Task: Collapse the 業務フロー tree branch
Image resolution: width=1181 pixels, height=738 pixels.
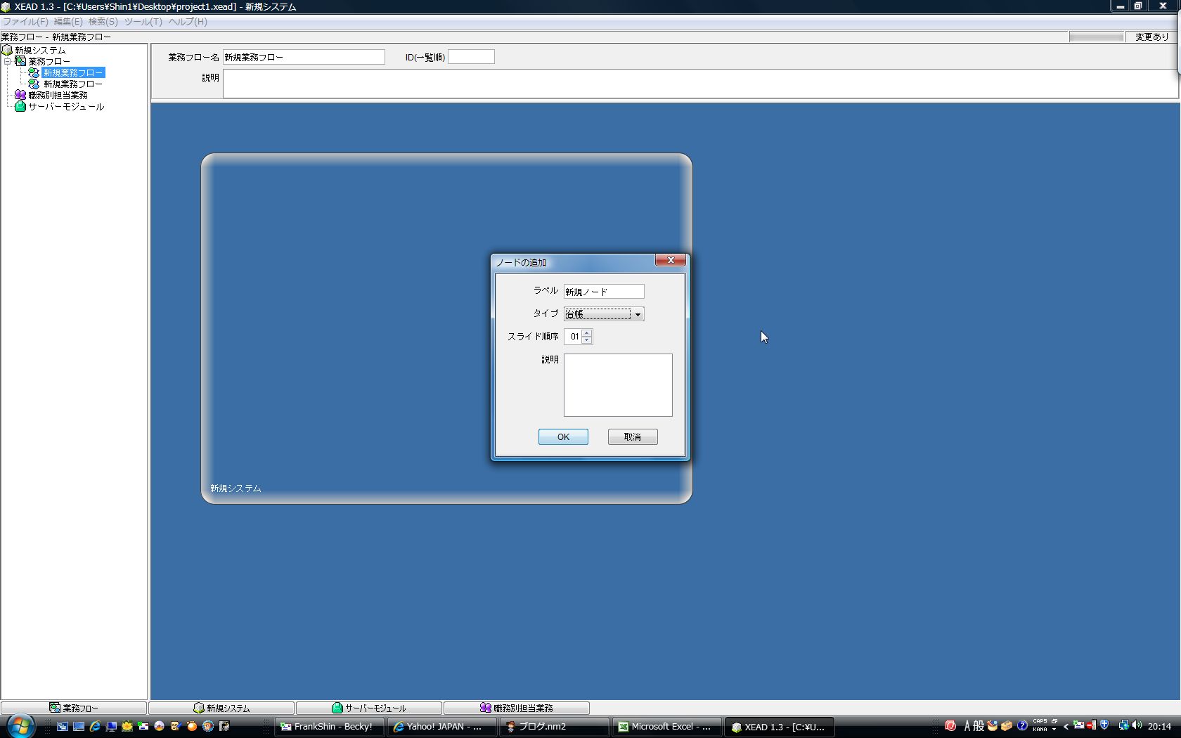Action: coord(7,61)
